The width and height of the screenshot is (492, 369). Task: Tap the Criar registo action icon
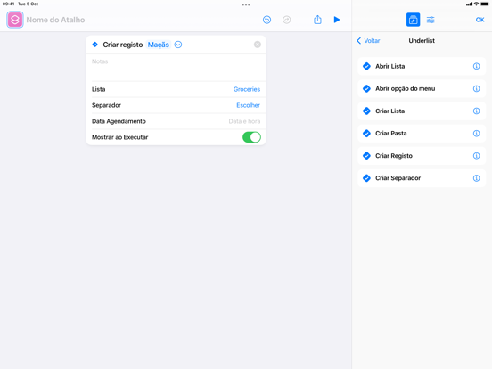click(94, 45)
